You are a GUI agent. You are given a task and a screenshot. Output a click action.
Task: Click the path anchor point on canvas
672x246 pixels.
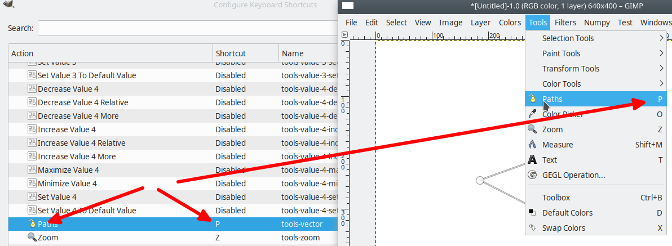(480, 181)
